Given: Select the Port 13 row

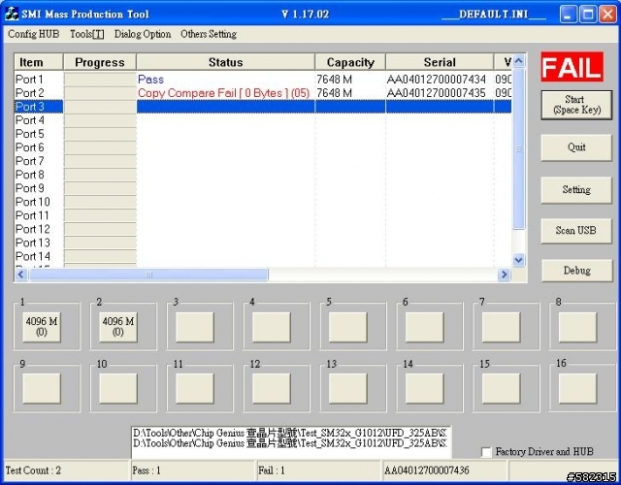Looking at the screenshot, I should 263,242.
